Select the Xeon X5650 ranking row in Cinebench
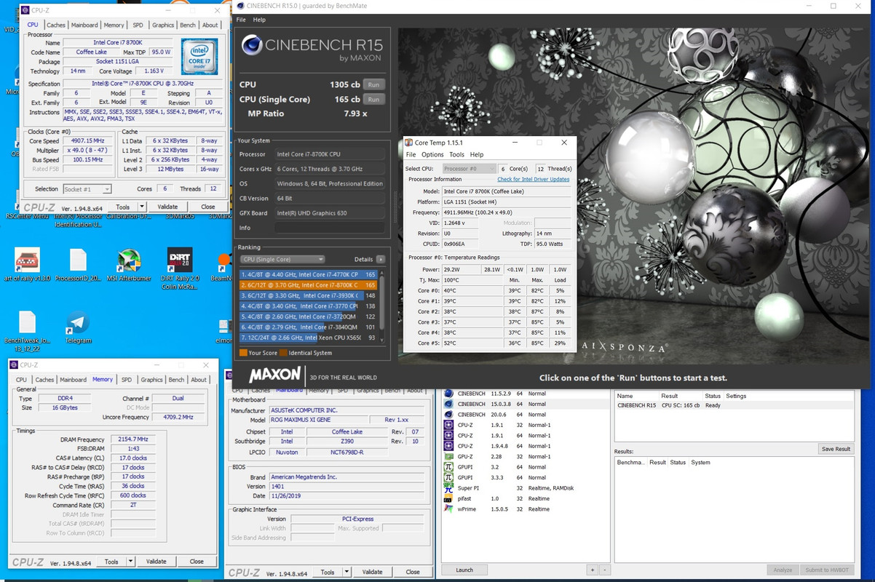Image resolution: width=875 pixels, height=582 pixels. [308, 338]
